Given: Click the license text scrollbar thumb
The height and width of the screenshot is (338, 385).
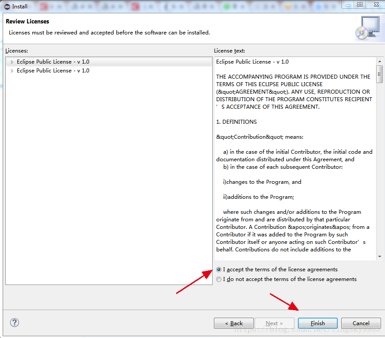Looking at the screenshot, I should [x=380, y=74].
